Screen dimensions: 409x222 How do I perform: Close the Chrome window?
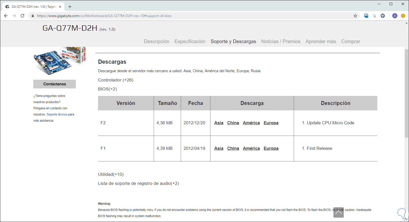(403, 4)
